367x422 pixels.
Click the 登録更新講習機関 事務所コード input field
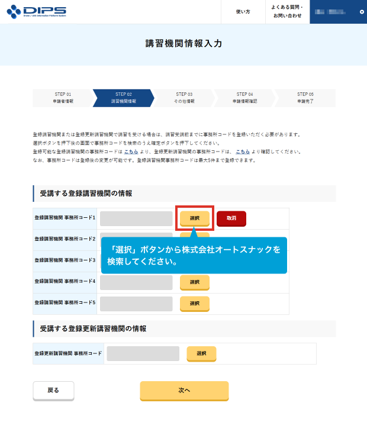pyautogui.click(x=143, y=354)
